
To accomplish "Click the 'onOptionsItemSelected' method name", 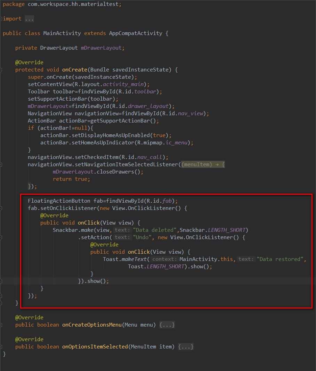I will pyautogui.click(x=95, y=347).
